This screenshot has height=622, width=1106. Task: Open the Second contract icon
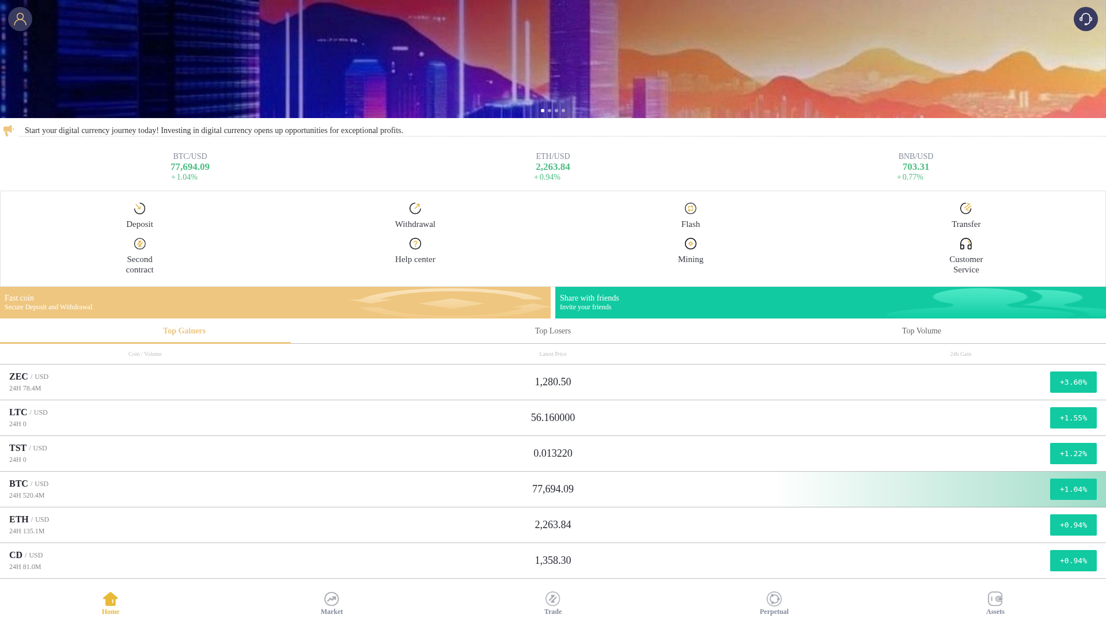point(139,244)
